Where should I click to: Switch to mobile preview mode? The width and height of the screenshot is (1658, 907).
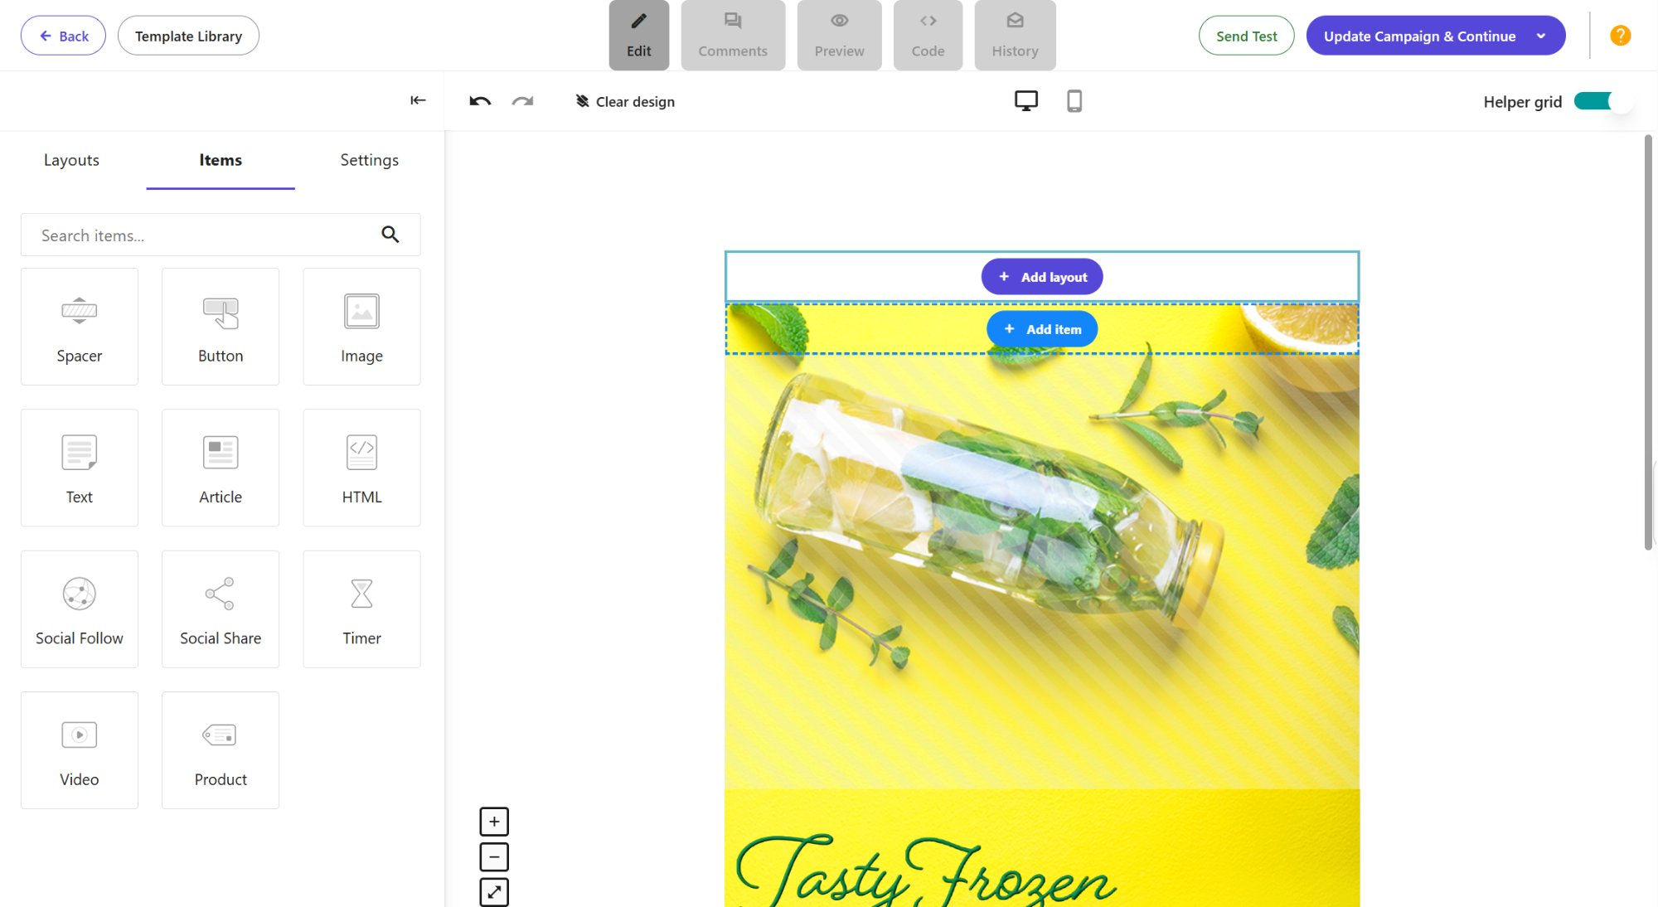click(1074, 101)
